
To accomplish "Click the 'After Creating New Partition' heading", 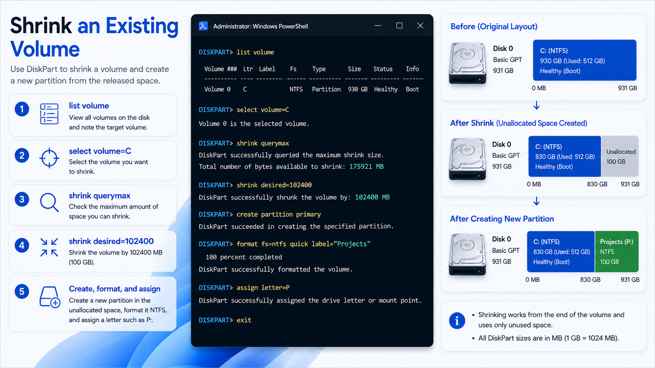I will click(x=502, y=219).
